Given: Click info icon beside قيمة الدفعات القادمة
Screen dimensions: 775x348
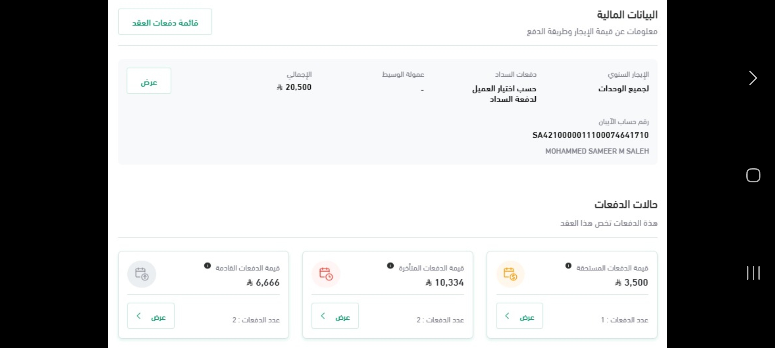Looking at the screenshot, I should (207, 266).
